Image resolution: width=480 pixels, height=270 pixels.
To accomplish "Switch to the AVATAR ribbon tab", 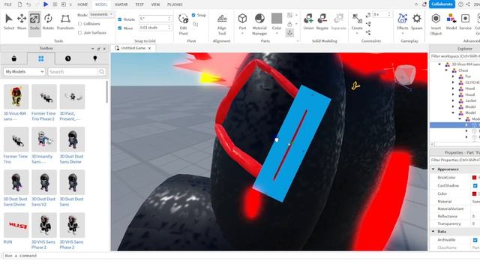I will (121, 4).
